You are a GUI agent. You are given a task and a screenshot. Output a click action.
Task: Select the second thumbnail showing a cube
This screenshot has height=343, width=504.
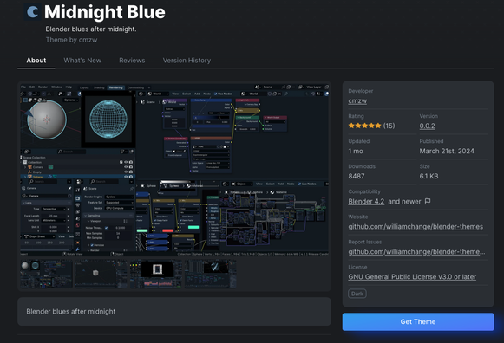click(101, 274)
